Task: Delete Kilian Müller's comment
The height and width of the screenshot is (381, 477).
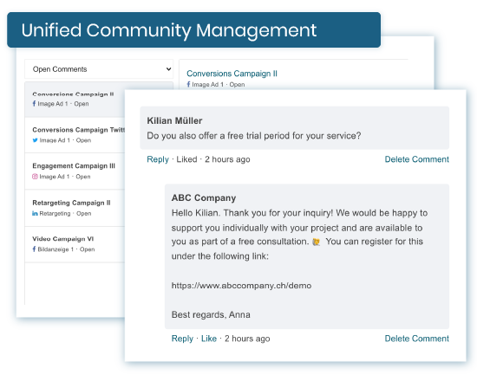Action: click(x=417, y=159)
